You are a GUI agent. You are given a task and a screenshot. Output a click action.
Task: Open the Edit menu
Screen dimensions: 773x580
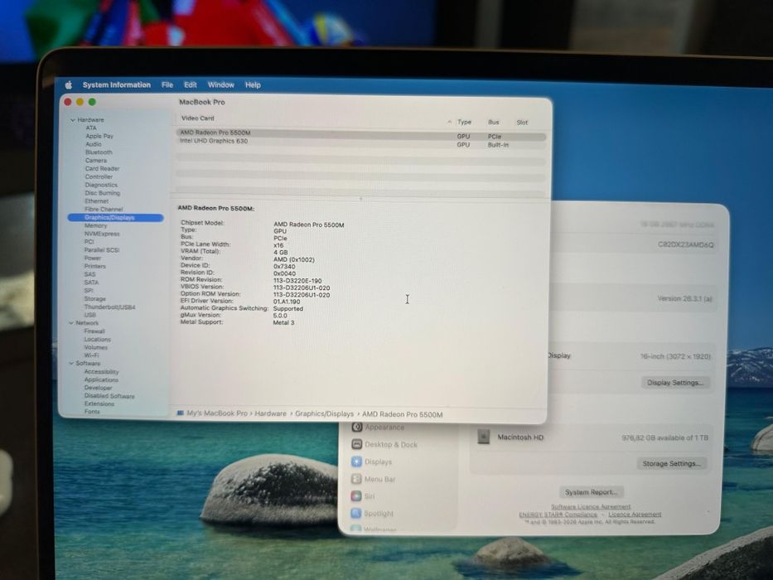(x=191, y=85)
